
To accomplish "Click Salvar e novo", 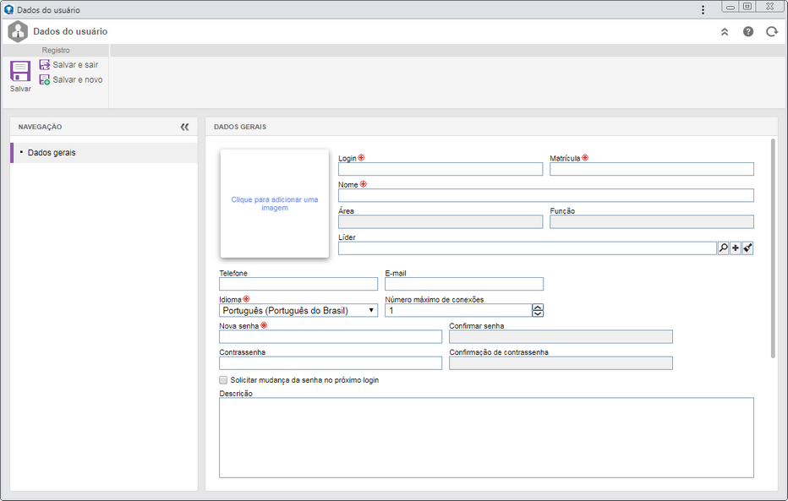I will click(71, 79).
